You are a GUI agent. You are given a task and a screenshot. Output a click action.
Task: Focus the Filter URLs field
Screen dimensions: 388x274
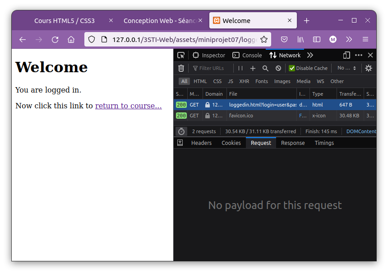point(211,68)
